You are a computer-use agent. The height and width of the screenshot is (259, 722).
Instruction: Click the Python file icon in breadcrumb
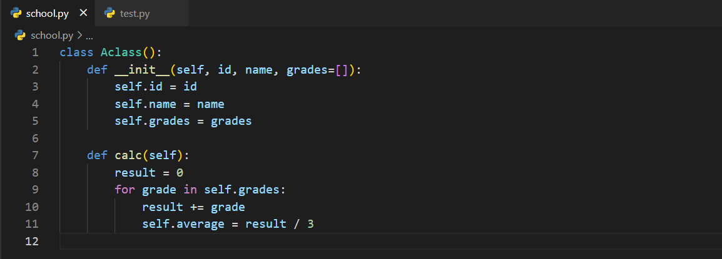tap(19, 36)
